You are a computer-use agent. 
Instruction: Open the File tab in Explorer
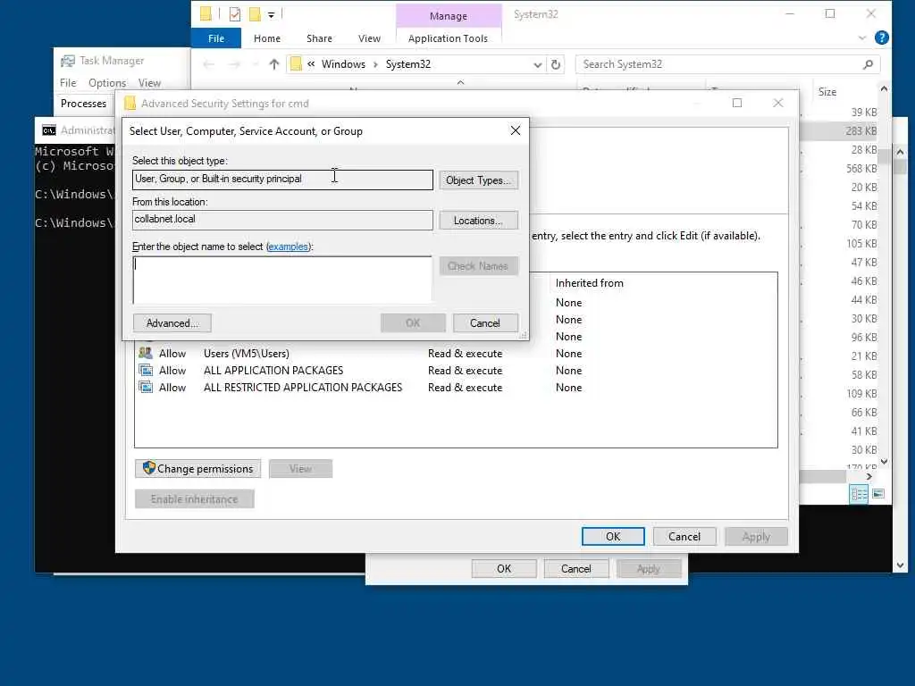click(216, 38)
